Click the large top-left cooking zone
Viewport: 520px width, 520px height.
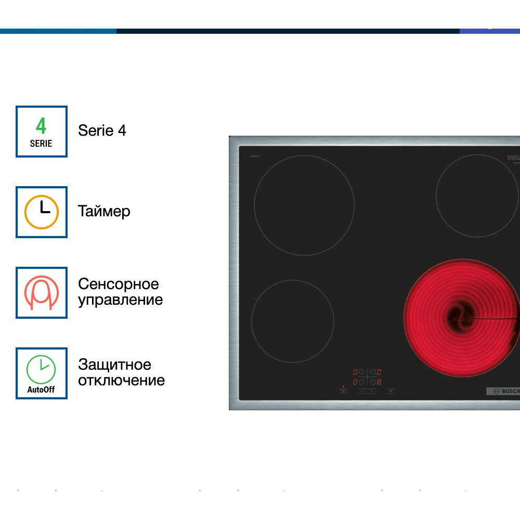(x=304, y=205)
